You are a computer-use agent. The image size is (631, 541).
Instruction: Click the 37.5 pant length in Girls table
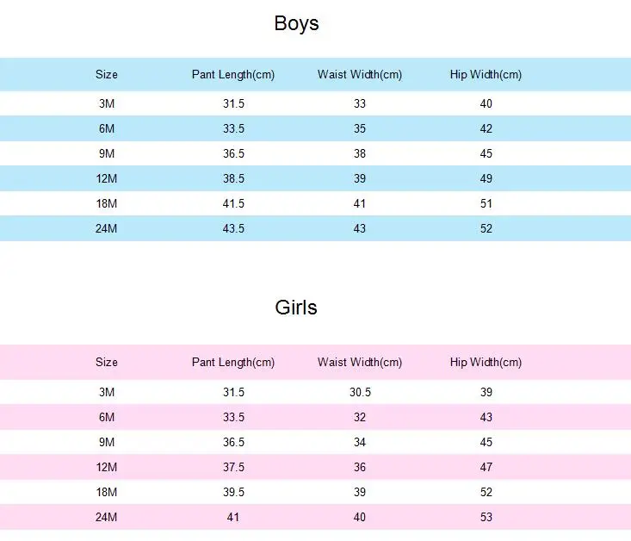point(234,467)
